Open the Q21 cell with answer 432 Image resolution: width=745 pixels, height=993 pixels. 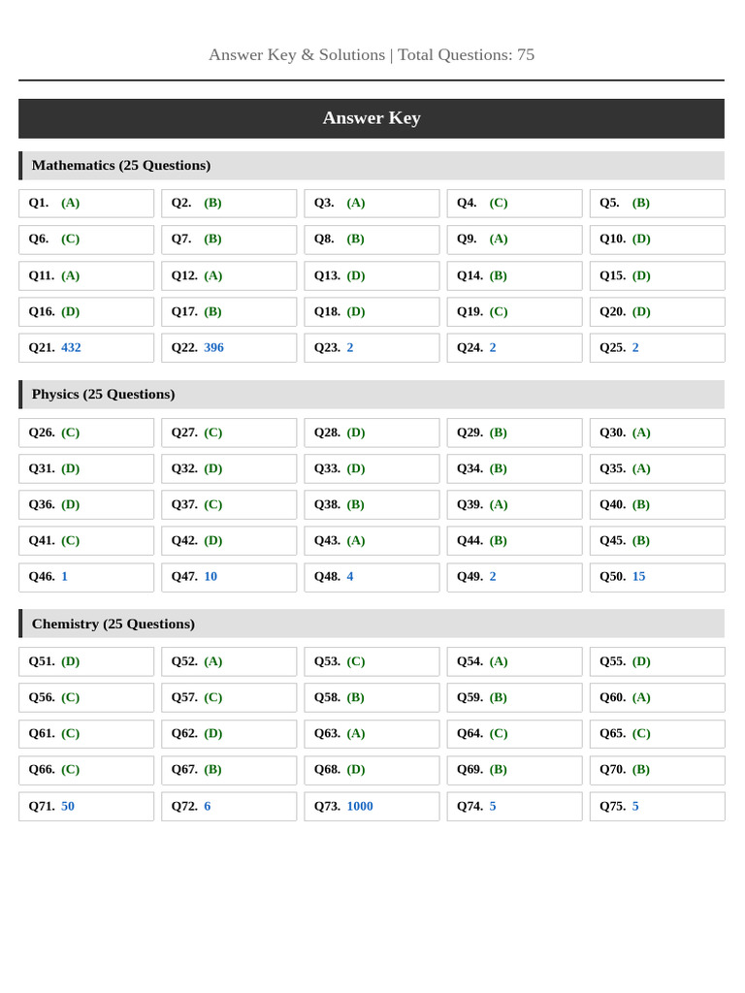pos(86,348)
